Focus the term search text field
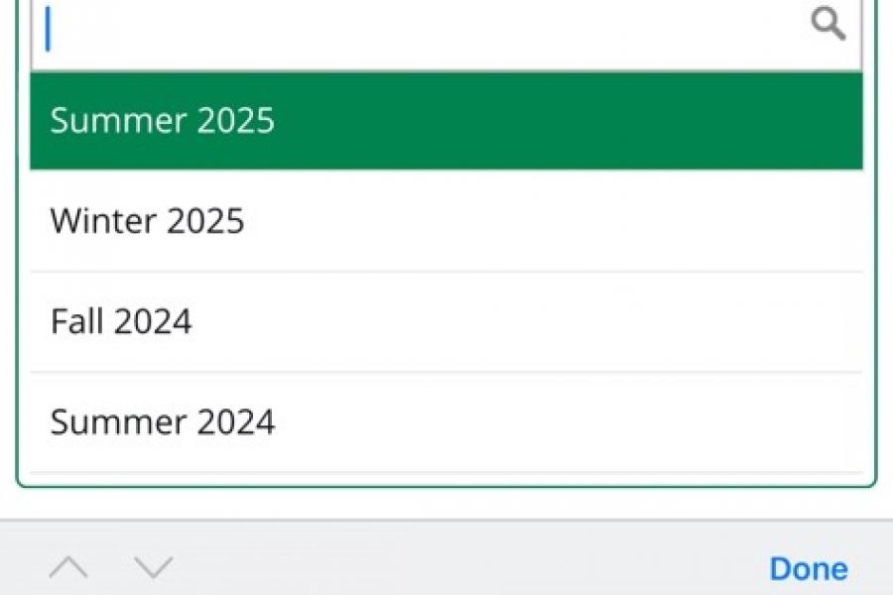This screenshot has height=595, width=893. pyautogui.click(x=417, y=30)
